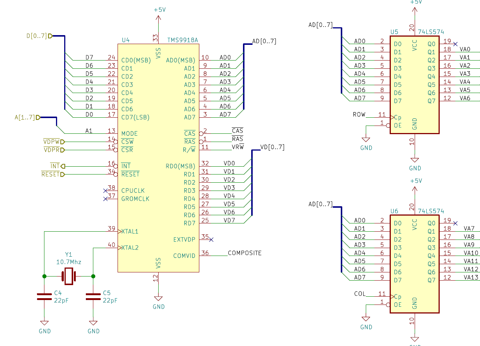Select the U5 reference designator
Image resolution: width=480 pixels, height=346 pixels.
tap(394, 32)
